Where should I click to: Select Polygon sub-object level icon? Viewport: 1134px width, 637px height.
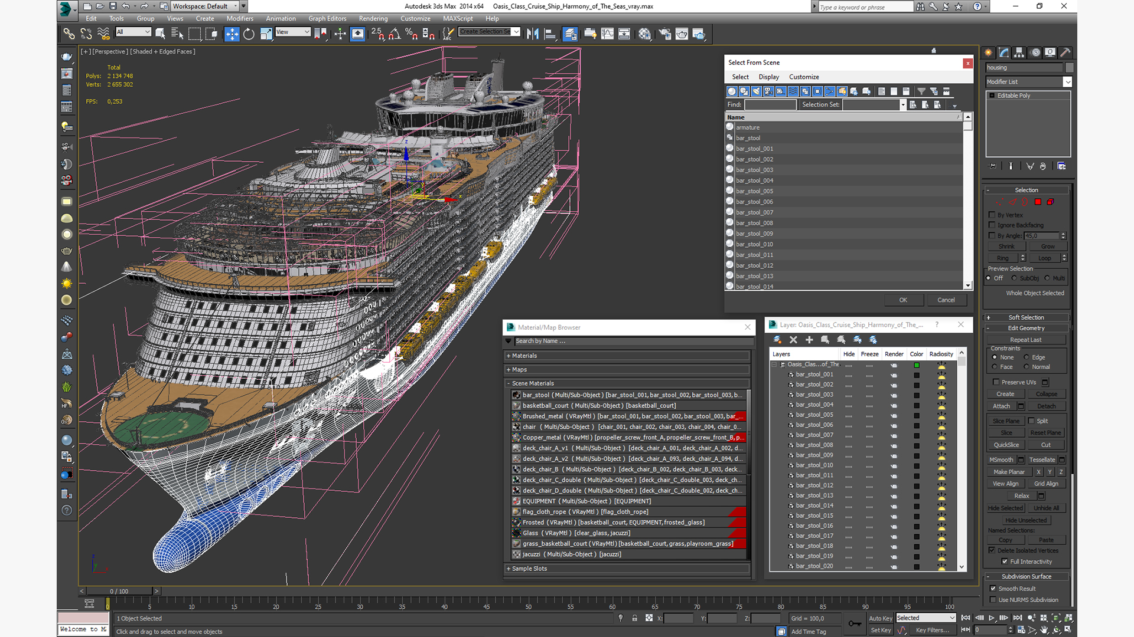pyautogui.click(x=1038, y=202)
